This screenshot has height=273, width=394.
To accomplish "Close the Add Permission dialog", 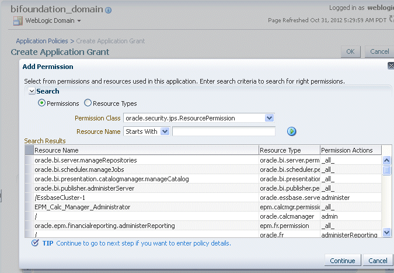I will click(x=391, y=66).
